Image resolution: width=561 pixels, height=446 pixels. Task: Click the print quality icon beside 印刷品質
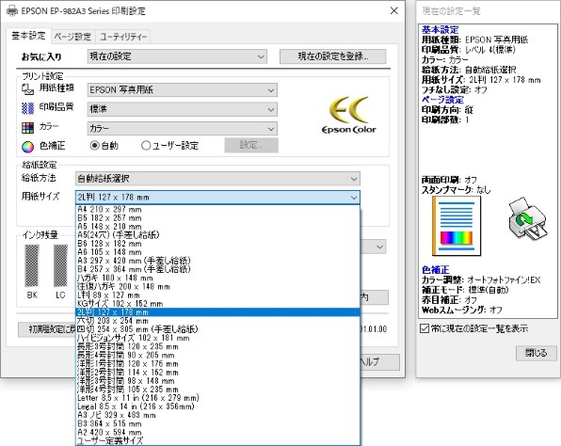point(27,108)
